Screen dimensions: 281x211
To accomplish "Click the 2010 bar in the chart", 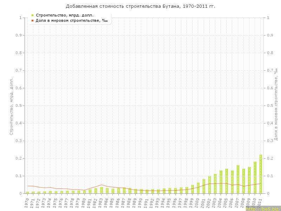I will (255, 178).
